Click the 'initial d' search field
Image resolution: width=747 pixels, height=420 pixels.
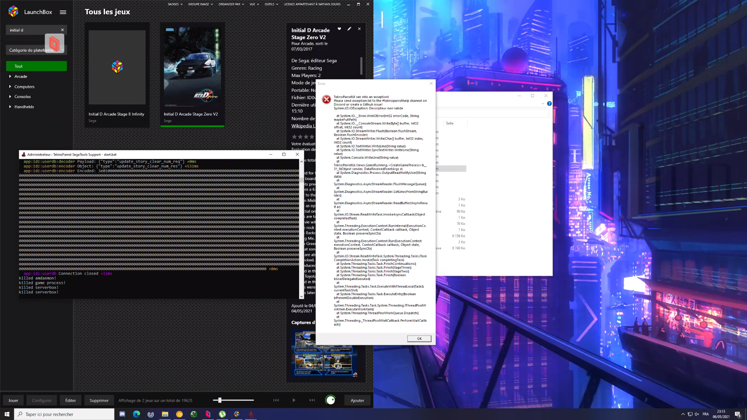tap(33, 30)
